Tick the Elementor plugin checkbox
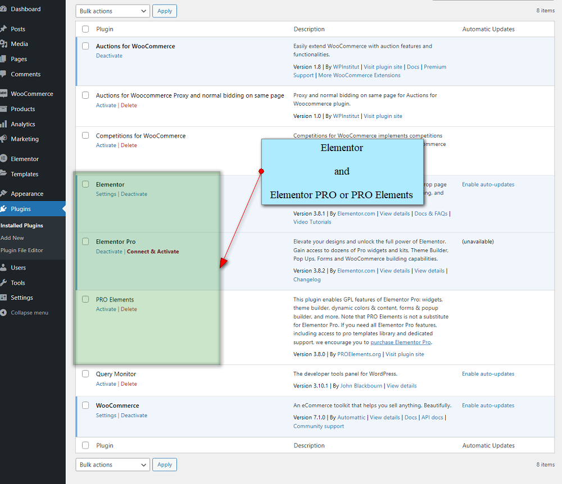 [x=85, y=184]
